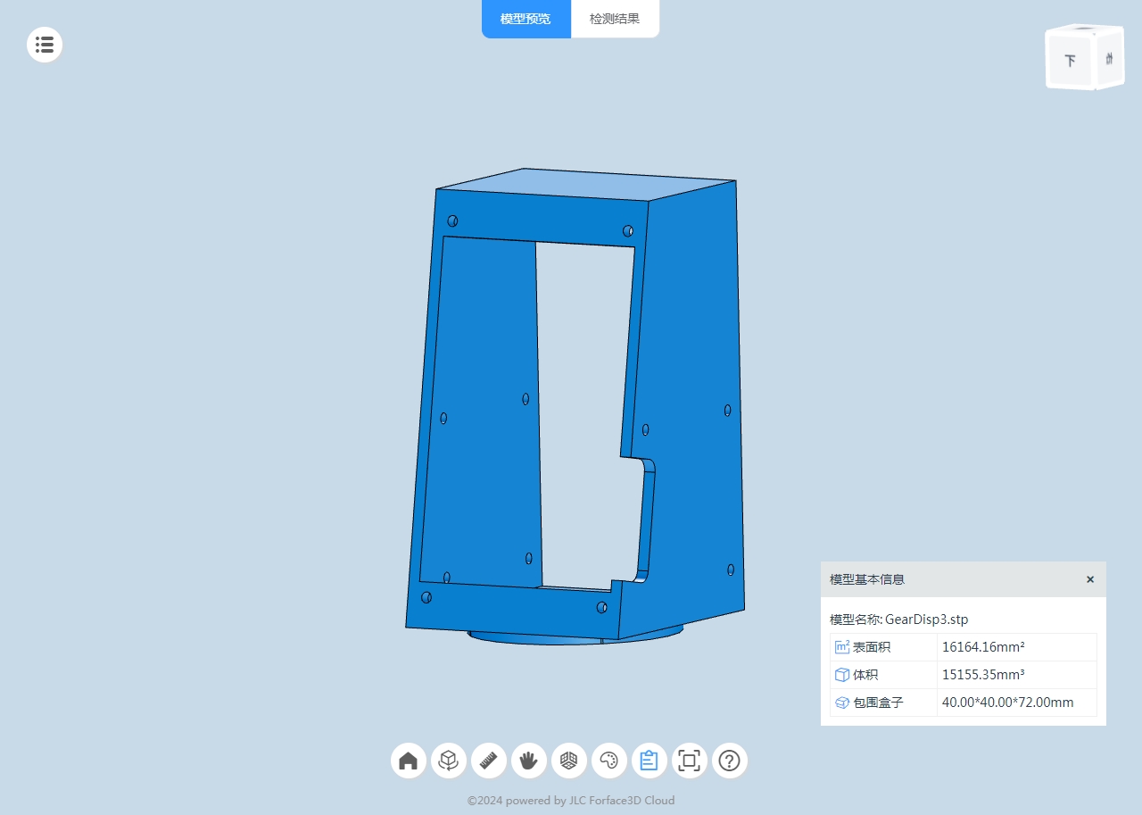Click the right side face of view cube

[x=1109, y=60]
